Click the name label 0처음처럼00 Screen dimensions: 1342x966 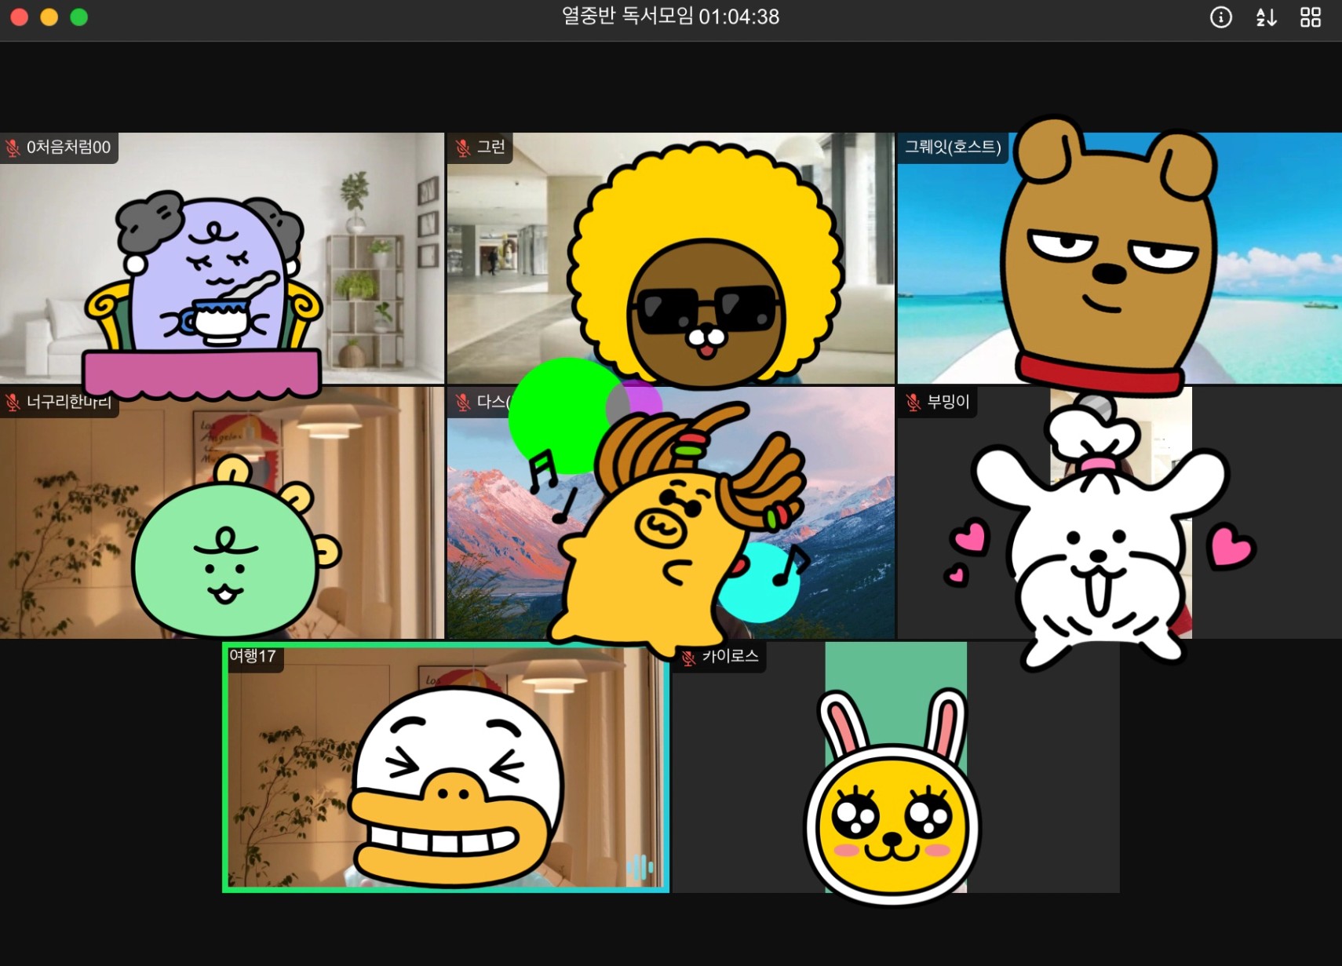pos(69,148)
